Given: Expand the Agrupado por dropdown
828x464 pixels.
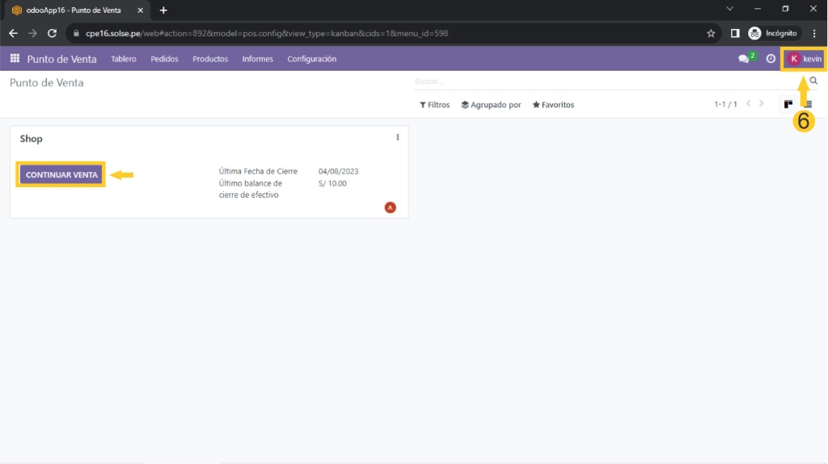Looking at the screenshot, I should (491, 105).
